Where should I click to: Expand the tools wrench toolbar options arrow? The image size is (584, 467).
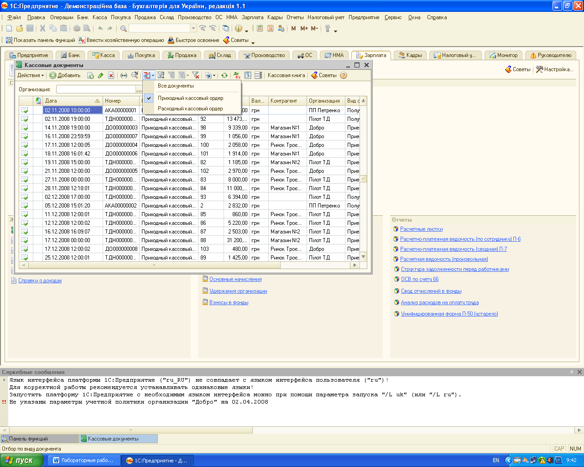click(x=335, y=31)
